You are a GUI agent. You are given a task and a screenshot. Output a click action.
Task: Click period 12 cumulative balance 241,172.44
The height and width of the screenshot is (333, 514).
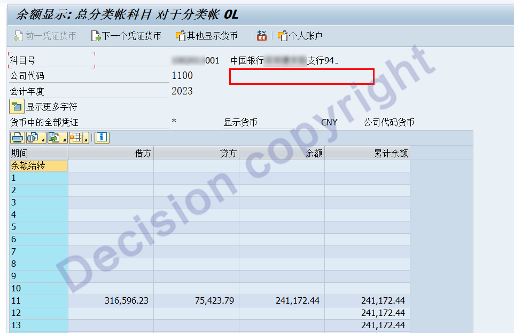pyautogui.click(x=383, y=313)
